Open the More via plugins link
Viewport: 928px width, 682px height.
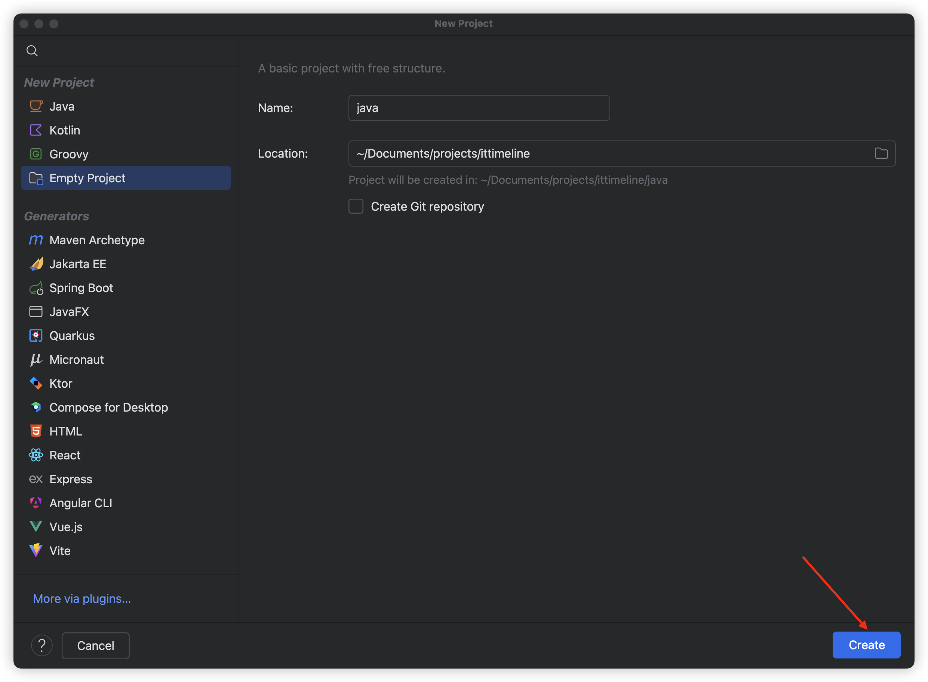[x=82, y=599]
